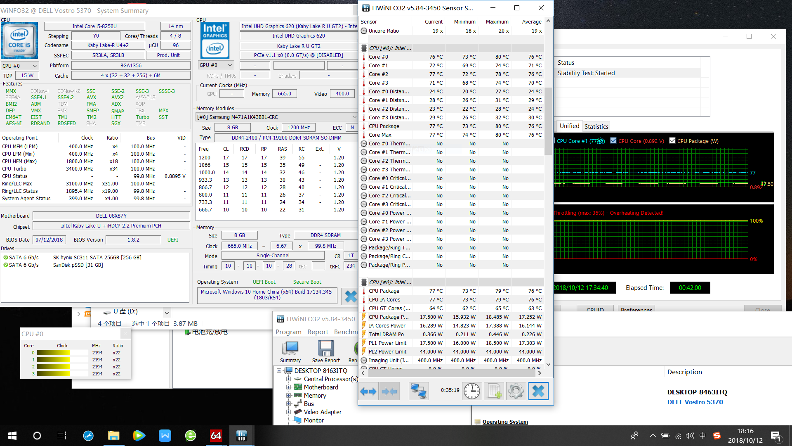Toggle the CPU Package (W) checkbox
The width and height of the screenshot is (792, 446).
(672, 141)
